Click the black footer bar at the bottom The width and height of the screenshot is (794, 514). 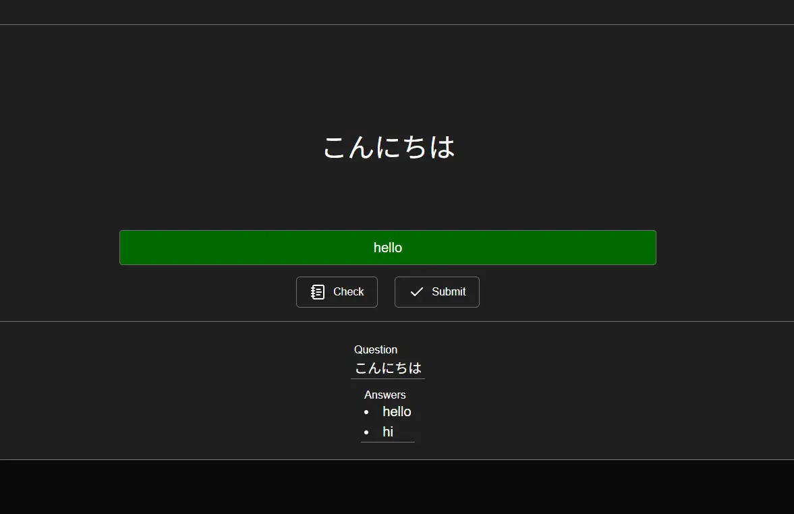(x=397, y=487)
